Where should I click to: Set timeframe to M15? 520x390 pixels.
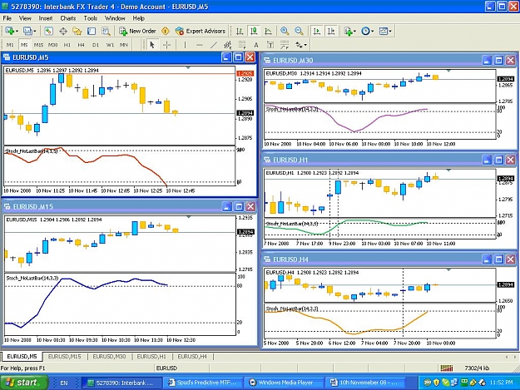38,45
